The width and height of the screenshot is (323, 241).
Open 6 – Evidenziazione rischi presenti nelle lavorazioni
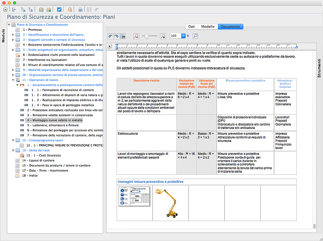click(59, 55)
